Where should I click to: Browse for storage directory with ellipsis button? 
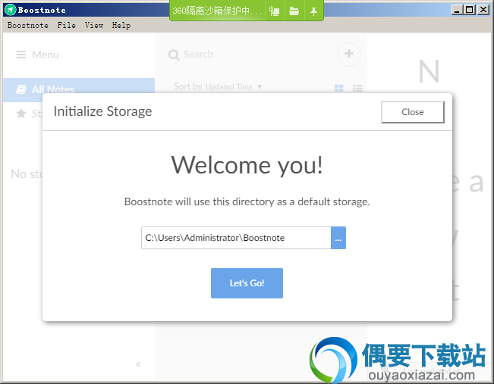click(338, 238)
